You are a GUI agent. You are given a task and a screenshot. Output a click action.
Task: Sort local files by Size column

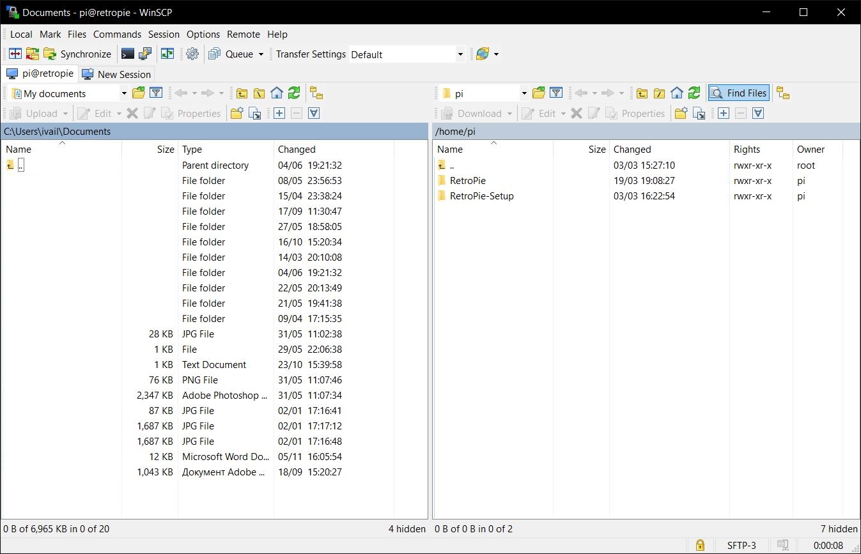150,149
